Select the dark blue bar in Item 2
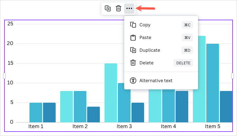The image size is (237, 136). pyautogui.click(x=93, y=114)
